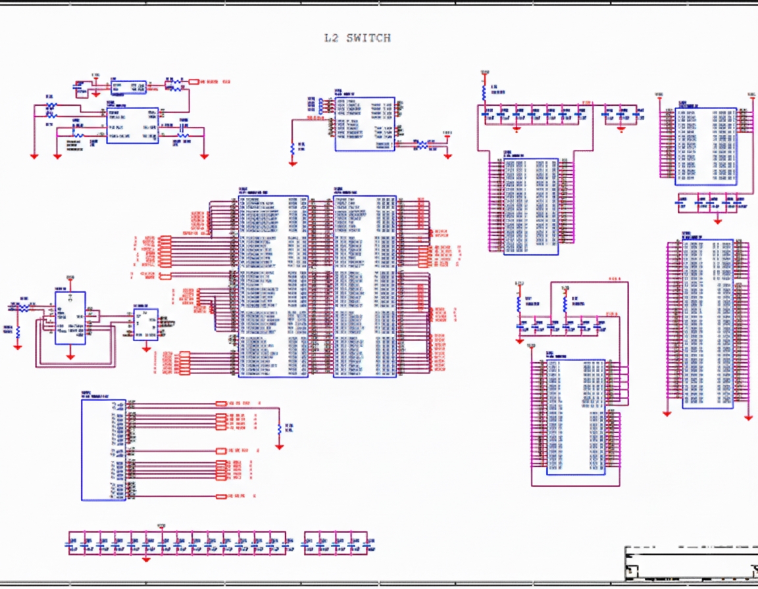The image size is (758, 589).
Task: Select the small IC between the left regulator and central IC
Action: [x=145, y=325]
